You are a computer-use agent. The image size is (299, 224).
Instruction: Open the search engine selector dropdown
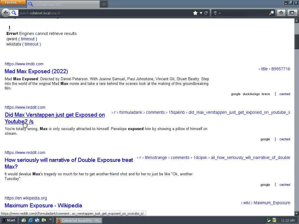coord(216,13)
